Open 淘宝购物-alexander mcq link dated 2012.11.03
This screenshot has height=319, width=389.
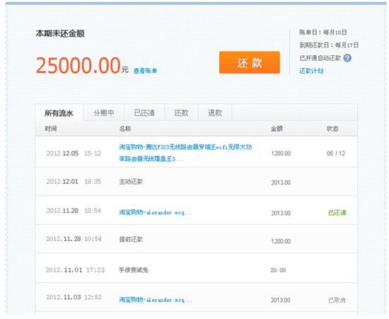[x=156, y=300]
